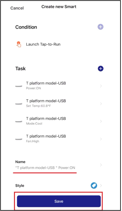Open the Style row label
This screenshot has height=211, width=122.
coord(20,185)
